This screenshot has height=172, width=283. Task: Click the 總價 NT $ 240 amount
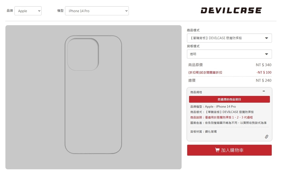click(x=263, y=80)
